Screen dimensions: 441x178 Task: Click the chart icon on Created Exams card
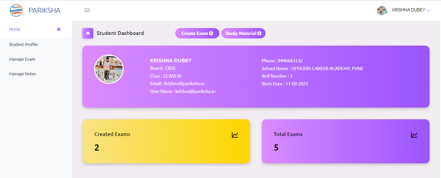tap(235, 135)
